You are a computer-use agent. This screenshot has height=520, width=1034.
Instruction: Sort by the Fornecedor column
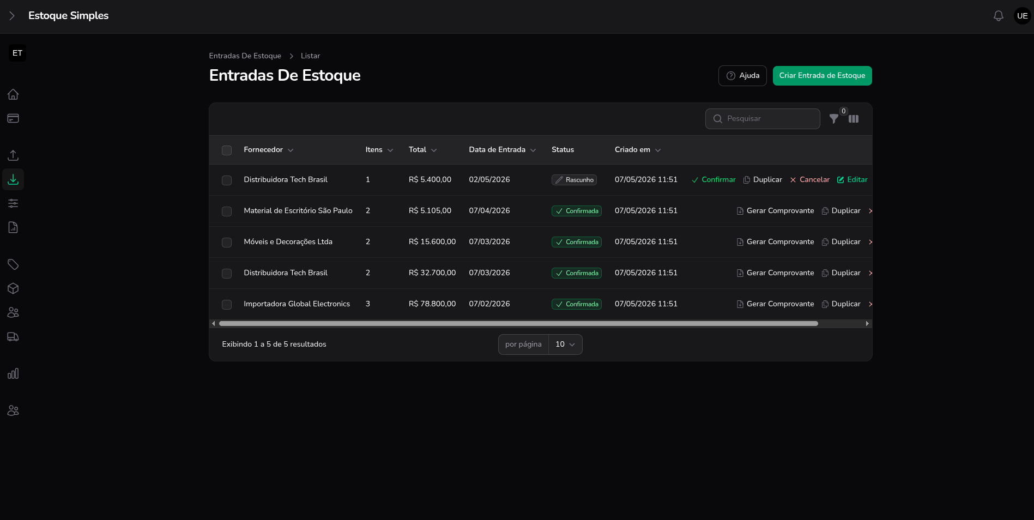(269, 150)
